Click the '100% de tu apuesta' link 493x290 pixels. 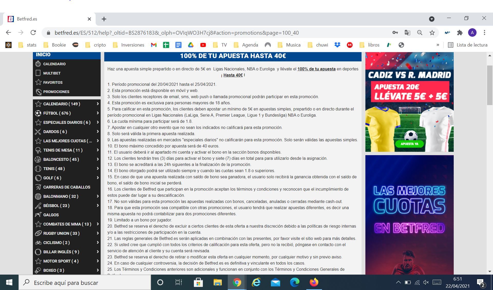316,69
